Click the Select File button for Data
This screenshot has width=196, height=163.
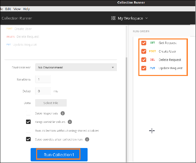click(51, 103)
